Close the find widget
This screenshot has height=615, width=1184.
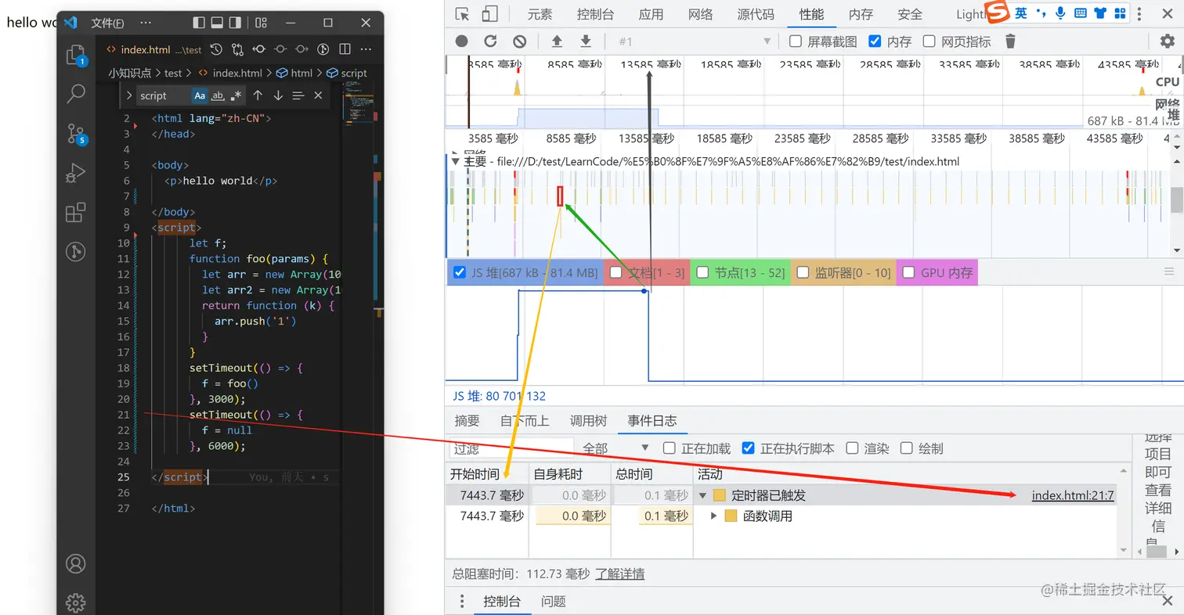pos(318,95)
